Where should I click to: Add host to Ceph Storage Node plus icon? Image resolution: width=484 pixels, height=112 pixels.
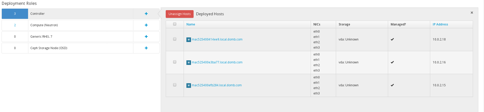(146, 48)
